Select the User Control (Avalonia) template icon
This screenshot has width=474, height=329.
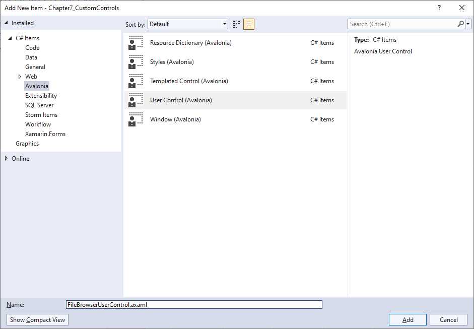[136, 100]
